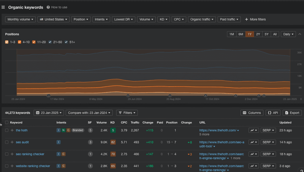Switch chart range to 6M
The image size is (304, 172).
pos(241,34)
